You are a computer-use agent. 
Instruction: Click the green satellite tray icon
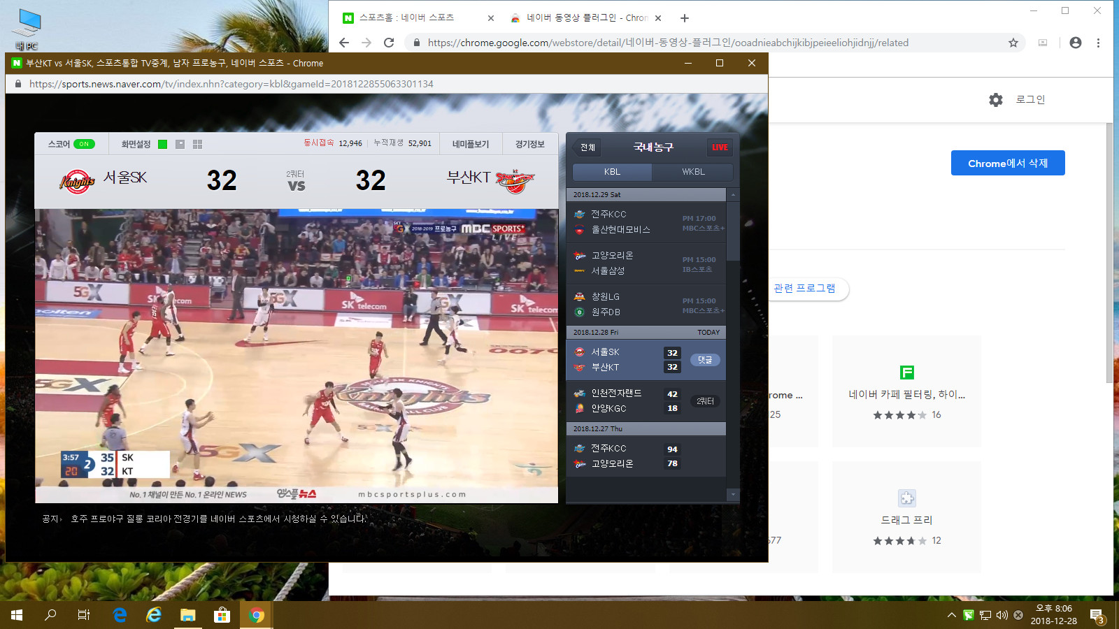[969, 615]
